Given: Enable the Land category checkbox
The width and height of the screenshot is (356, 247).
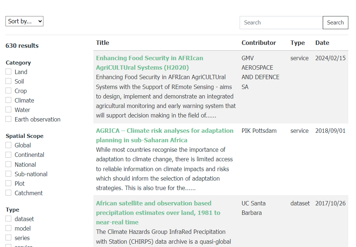Looking at the screenshot, I should [8, 72].
